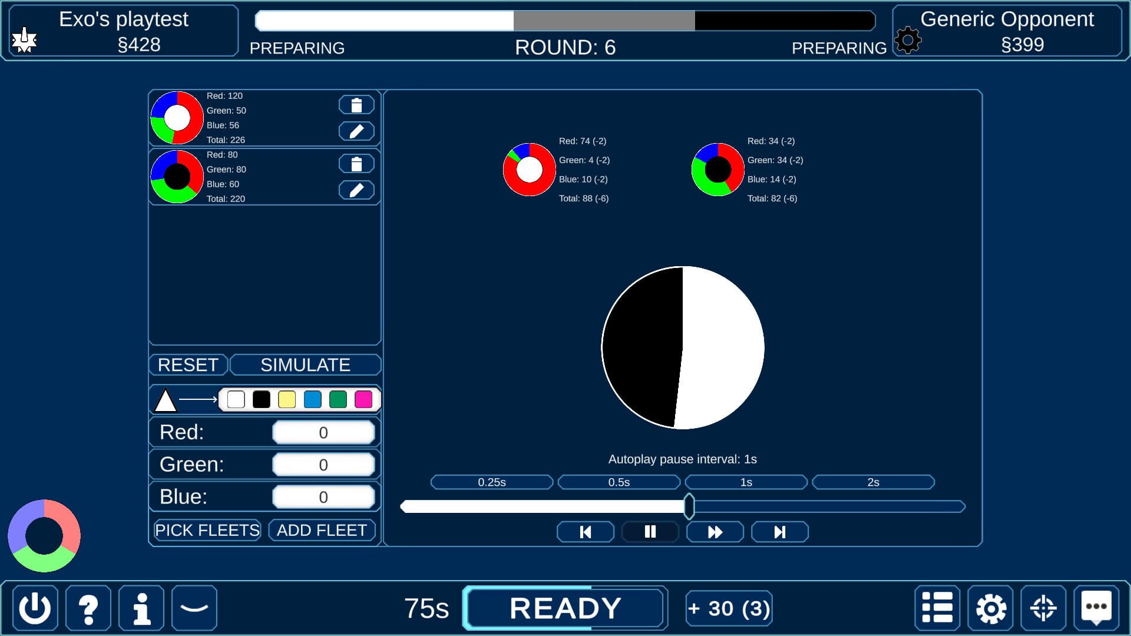This screenshot has height=636, width=1131.
Task: Click the power icon bottom left
Action: pos(34,608)
